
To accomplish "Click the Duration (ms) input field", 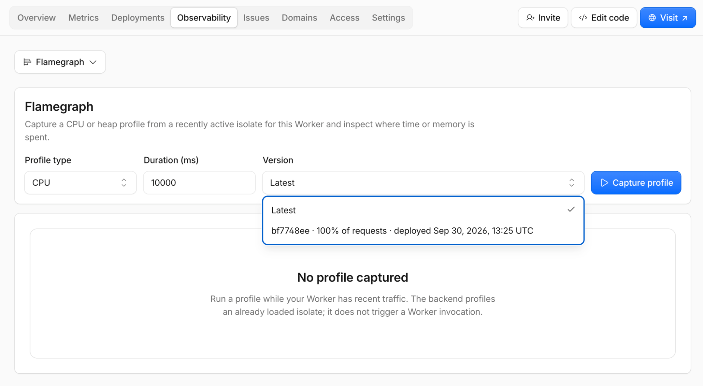I will (199, 182).
